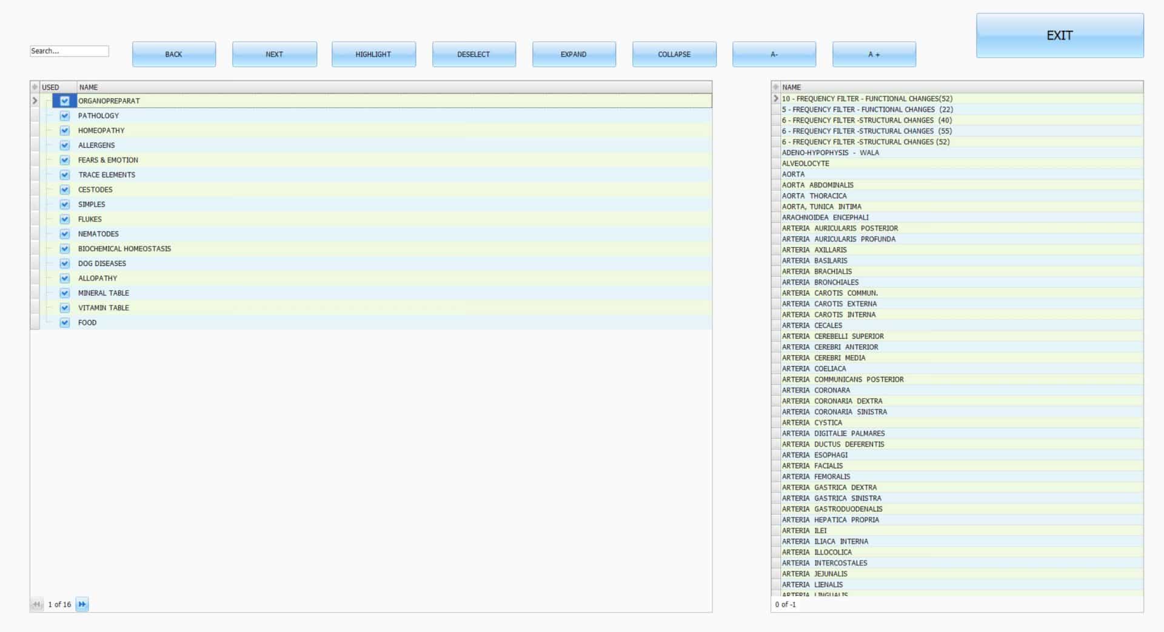1164x632 pixels.
Task: Click the DESELECT button
Action: tap(473, 54)
